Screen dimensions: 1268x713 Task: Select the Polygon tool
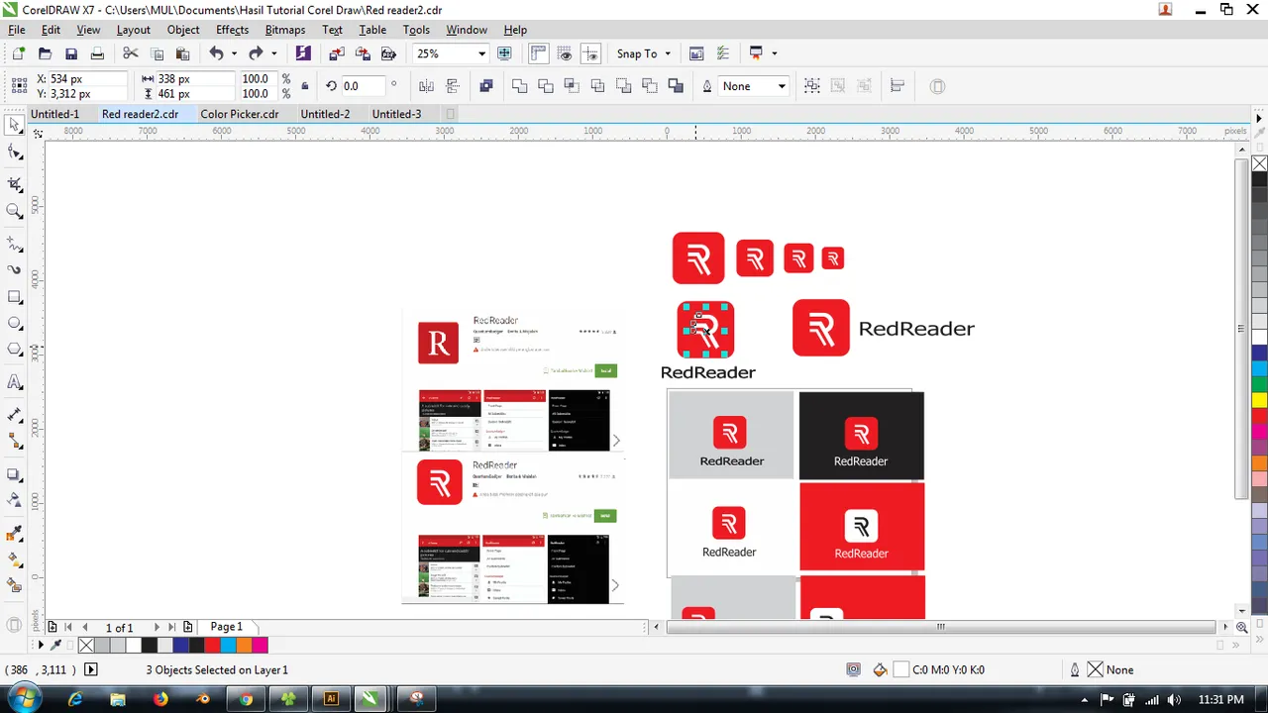tap(14, 350)
